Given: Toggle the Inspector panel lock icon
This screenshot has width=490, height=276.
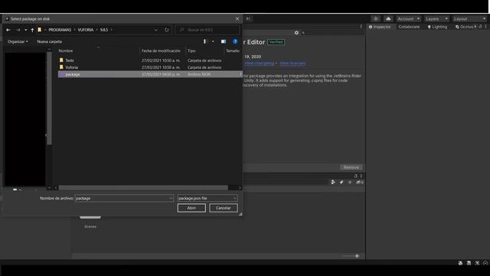Looking at the screenshot, I should click(x=481, y=27).
